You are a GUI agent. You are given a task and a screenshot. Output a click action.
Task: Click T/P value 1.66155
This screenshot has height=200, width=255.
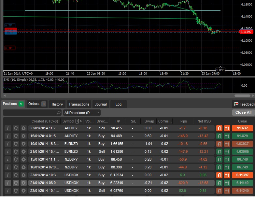pos(117,144)
